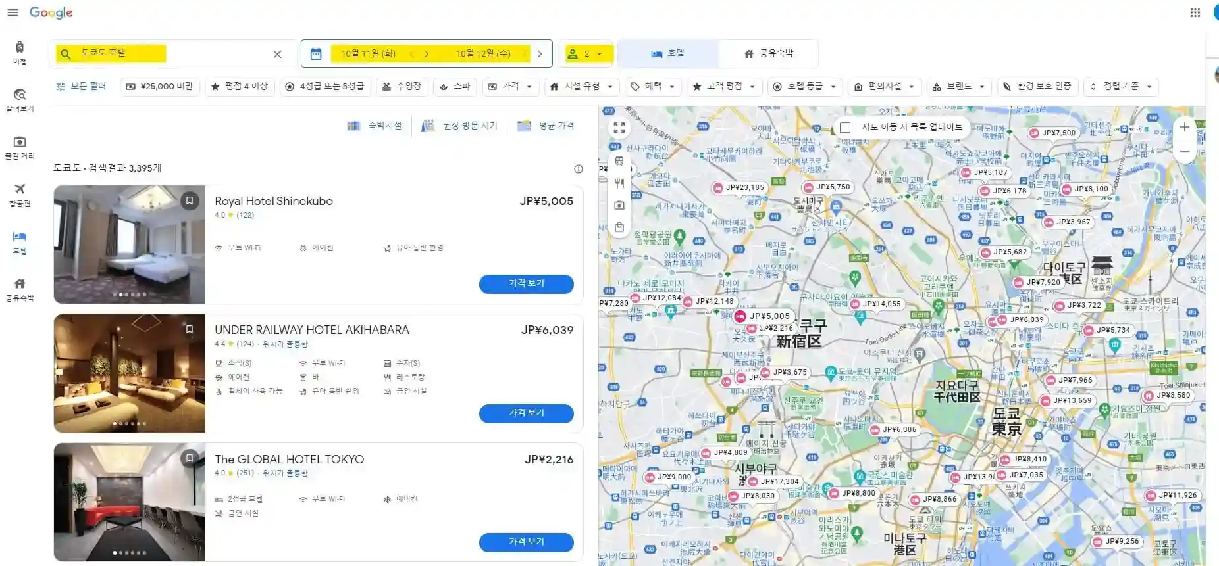
Task: Move check-in date to previous day
Action: coord(411,54)
